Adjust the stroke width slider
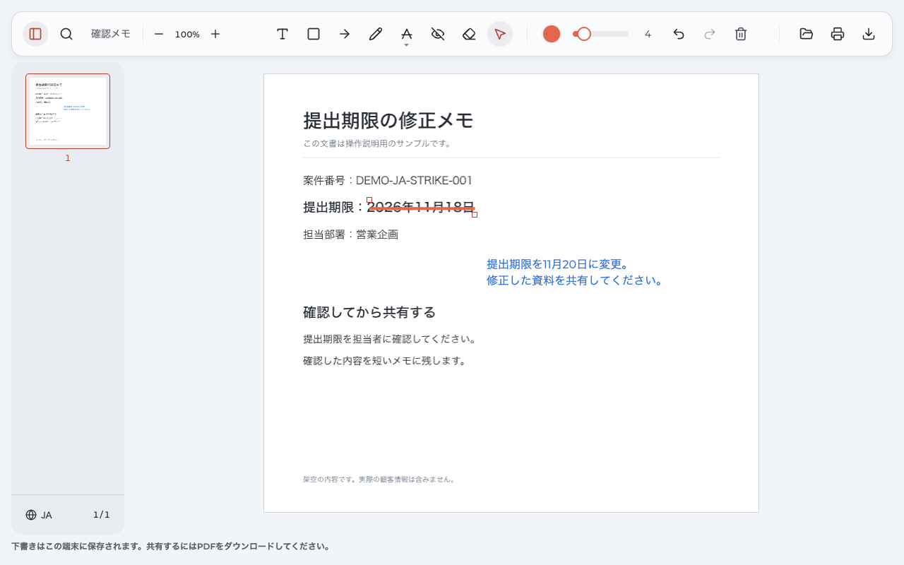Screen dimensions: 904x565 point(601,34)
